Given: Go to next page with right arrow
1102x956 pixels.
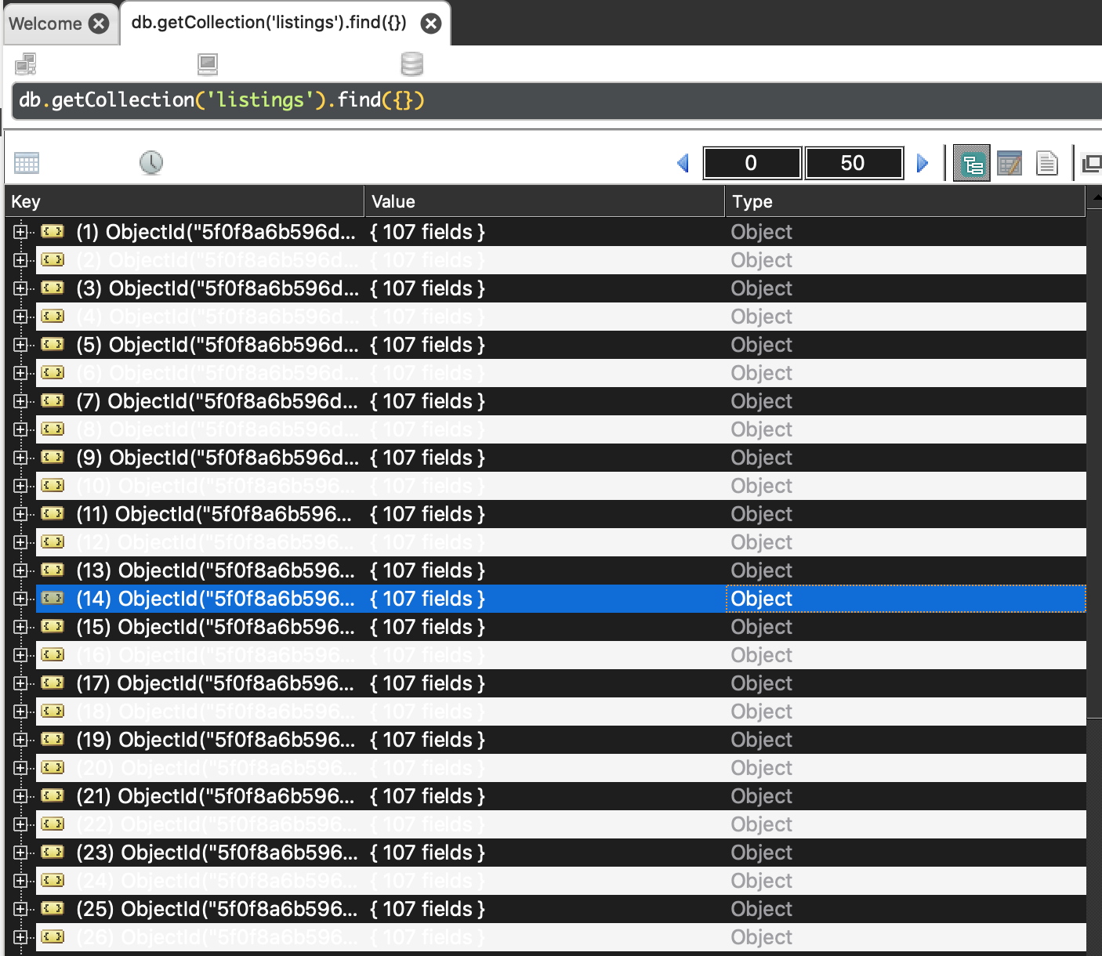Looking at the screenshot, I should point(923,163).
